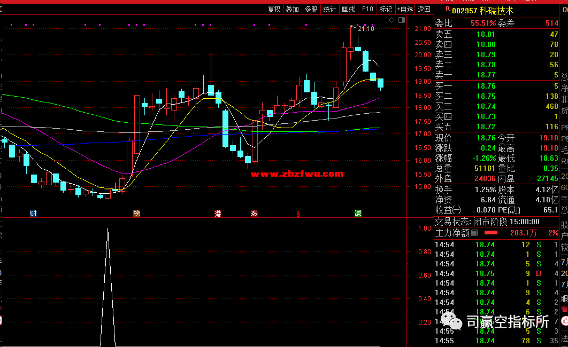Image resolution: width=568 pixels, height=347 pixels.
Task: Click the 港 event marker on chart
Action: pyautogui.click(x=218, y=213)
